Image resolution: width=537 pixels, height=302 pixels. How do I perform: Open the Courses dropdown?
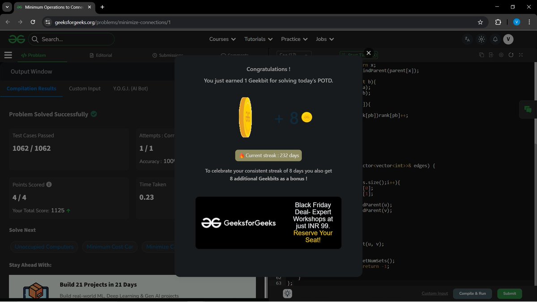pos(222,39)
